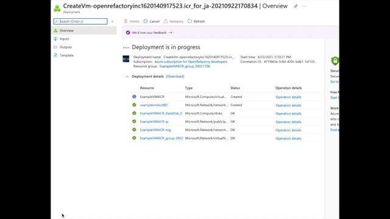Click the green check icon for ExampleVM4iCR-ip

pyautogui.click(x=134, y=122)
